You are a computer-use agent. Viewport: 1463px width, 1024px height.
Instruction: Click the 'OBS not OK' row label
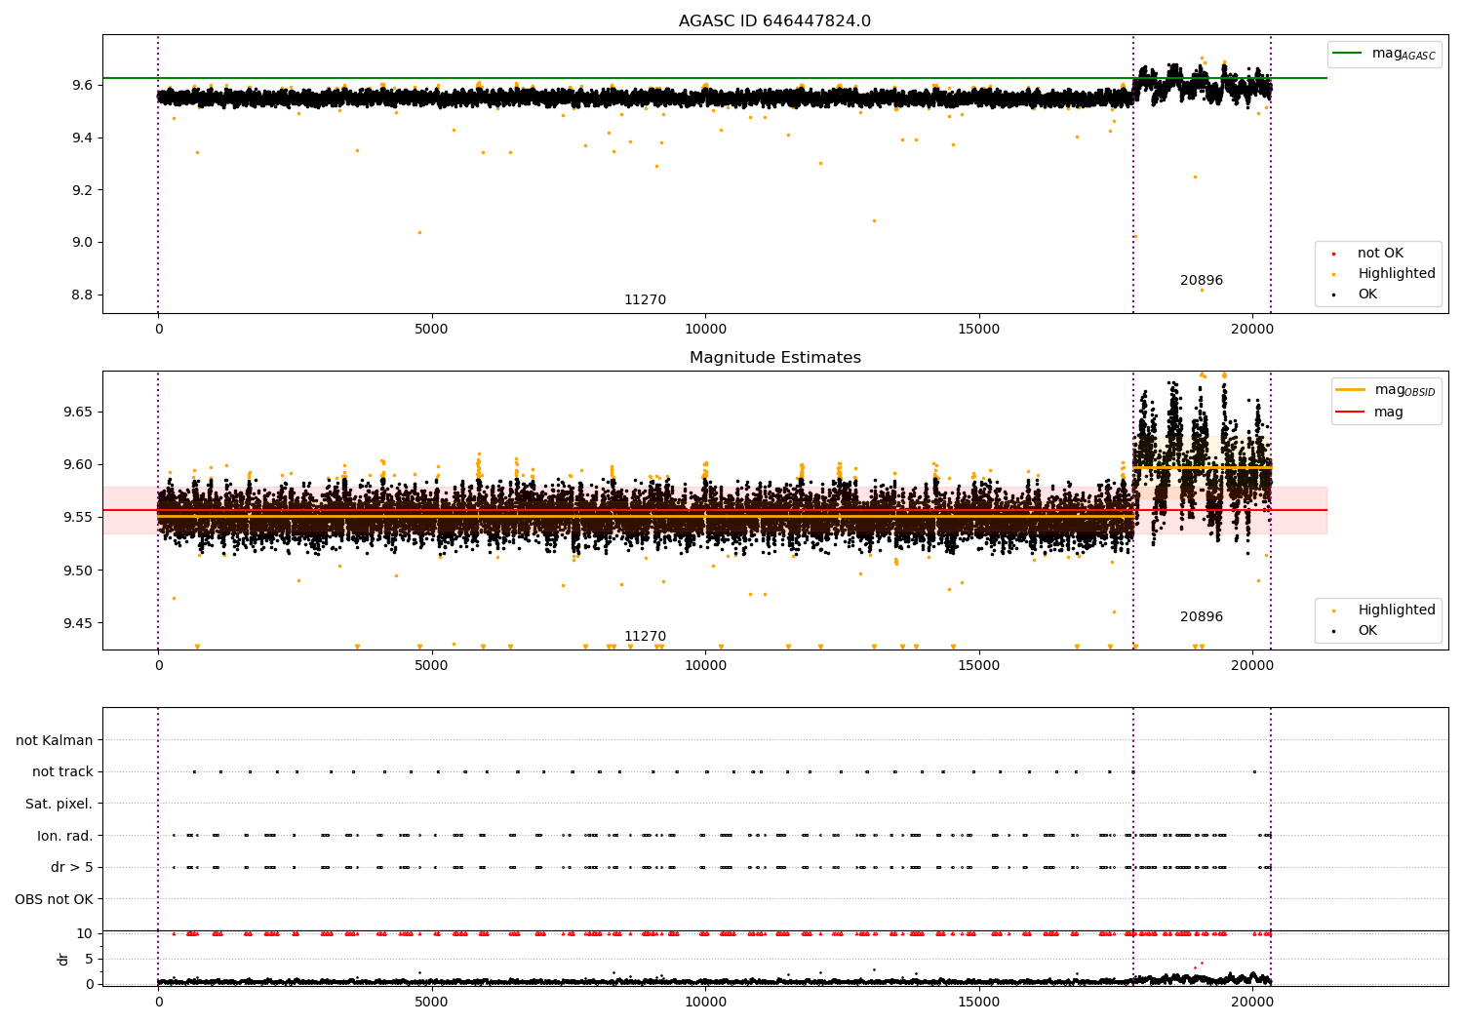[54, 899]
